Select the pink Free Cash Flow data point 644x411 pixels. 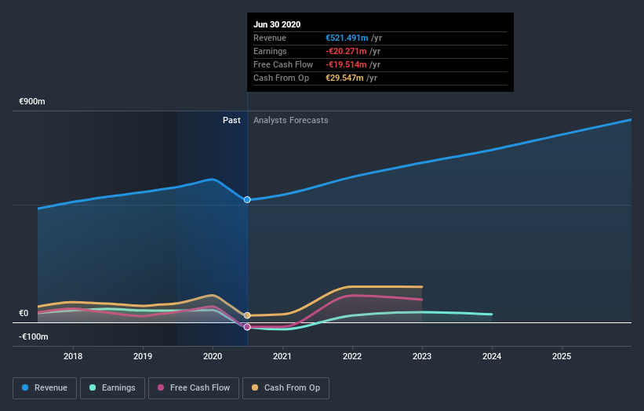(247, 327)
